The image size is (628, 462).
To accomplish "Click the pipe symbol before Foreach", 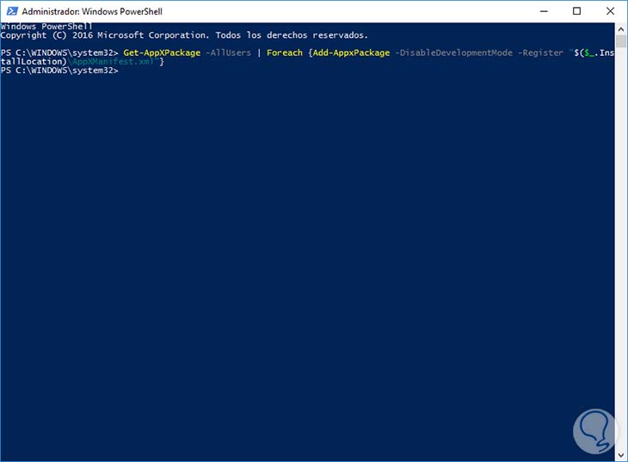I will pos(258,52).
